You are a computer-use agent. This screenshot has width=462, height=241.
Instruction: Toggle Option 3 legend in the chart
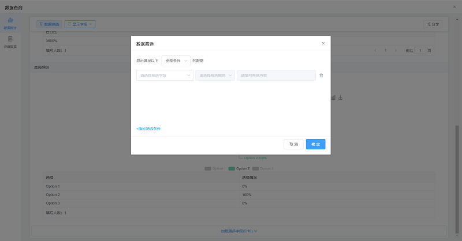(x=263, y=168)
